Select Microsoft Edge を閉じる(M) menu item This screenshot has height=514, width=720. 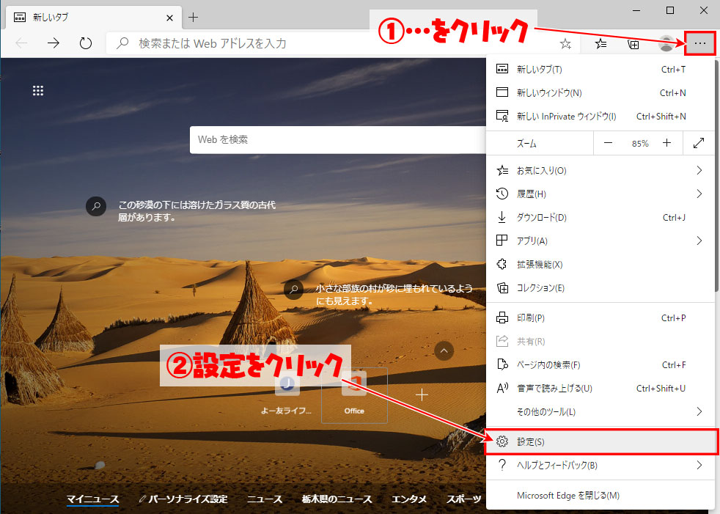click(599, 495)
